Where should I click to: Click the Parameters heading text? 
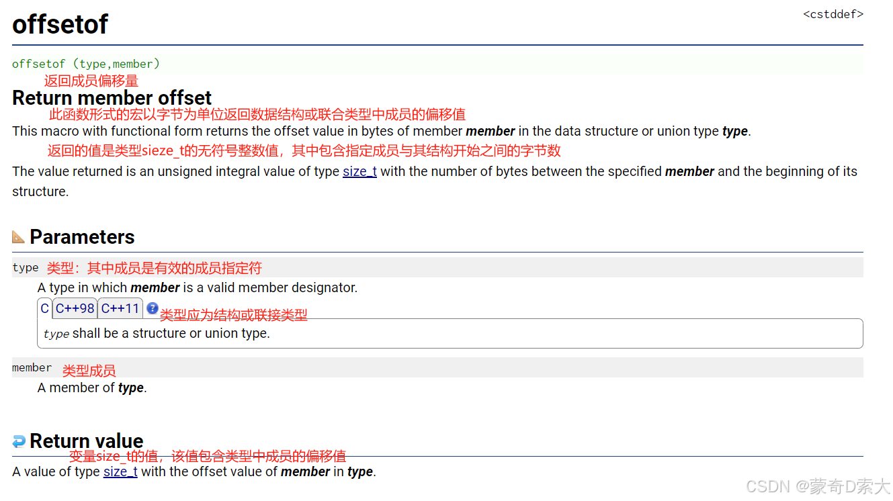[x=82, y=237]
